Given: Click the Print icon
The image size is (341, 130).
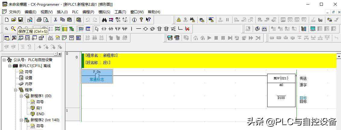Looking at the screenshot, I should pos(39,20).
